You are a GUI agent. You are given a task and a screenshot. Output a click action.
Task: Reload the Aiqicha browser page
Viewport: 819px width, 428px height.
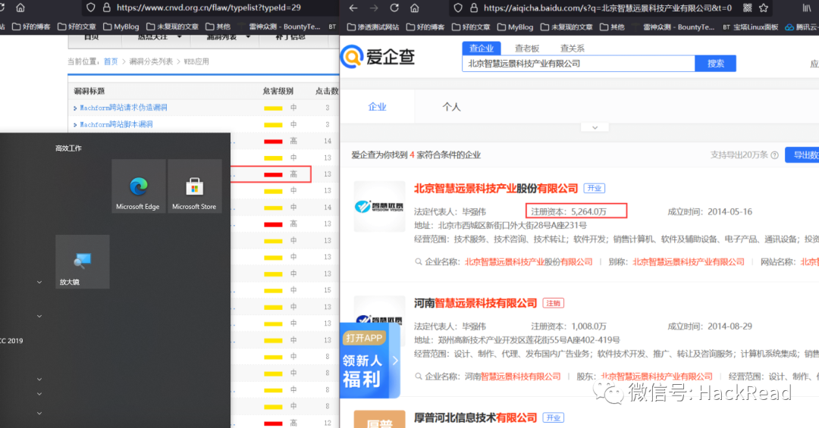(394, 8)
